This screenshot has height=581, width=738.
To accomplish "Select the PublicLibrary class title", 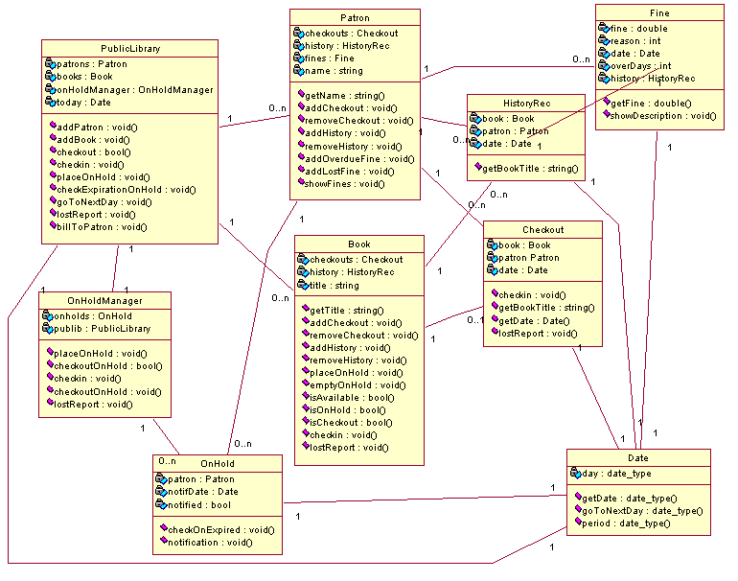I will pos(130,49).
